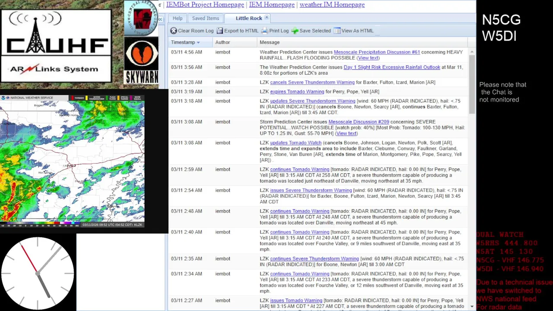Close the Little Rock tab

267,18
